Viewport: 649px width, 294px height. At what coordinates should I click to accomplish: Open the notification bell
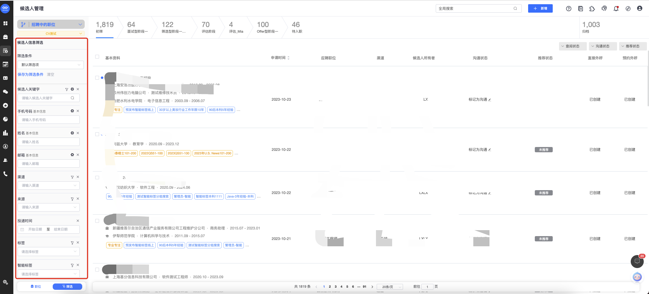(x=616, y=8)
